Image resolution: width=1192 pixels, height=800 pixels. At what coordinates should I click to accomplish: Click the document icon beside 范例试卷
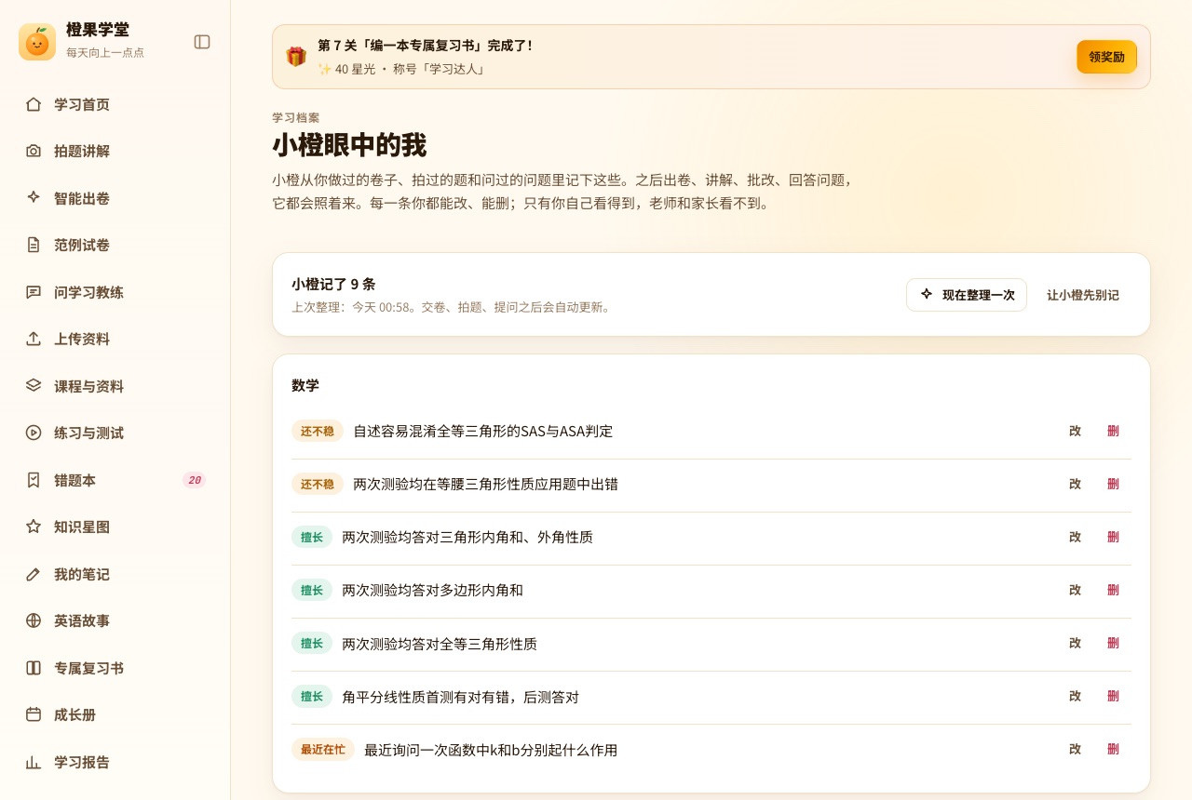(34, 245)
